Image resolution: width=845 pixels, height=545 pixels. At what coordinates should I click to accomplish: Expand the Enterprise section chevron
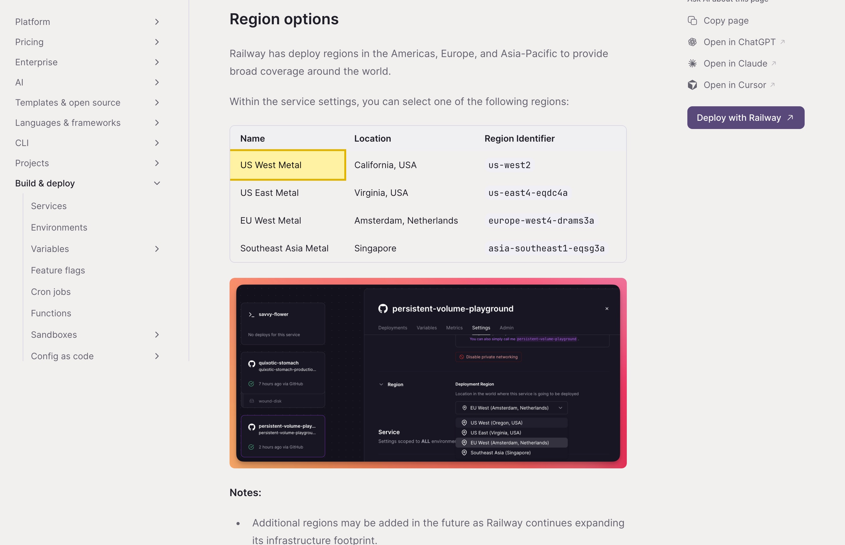click(157, 62)
